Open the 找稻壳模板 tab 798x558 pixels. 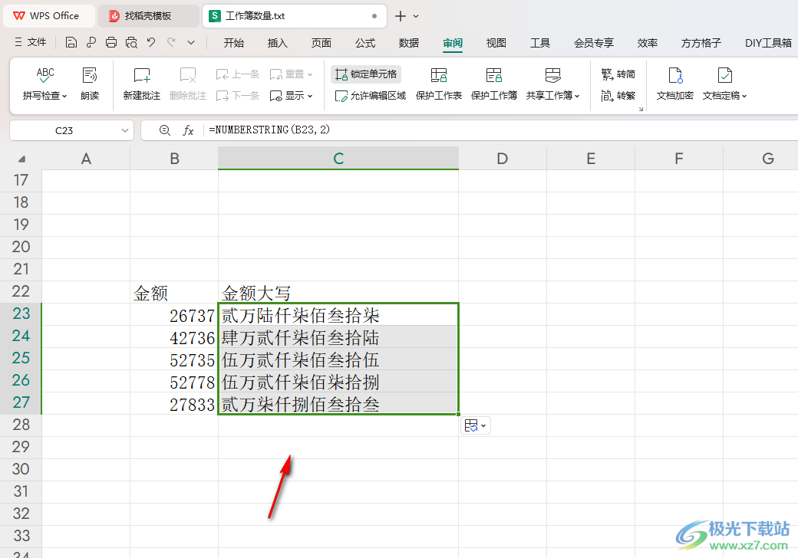coord(147,16)
